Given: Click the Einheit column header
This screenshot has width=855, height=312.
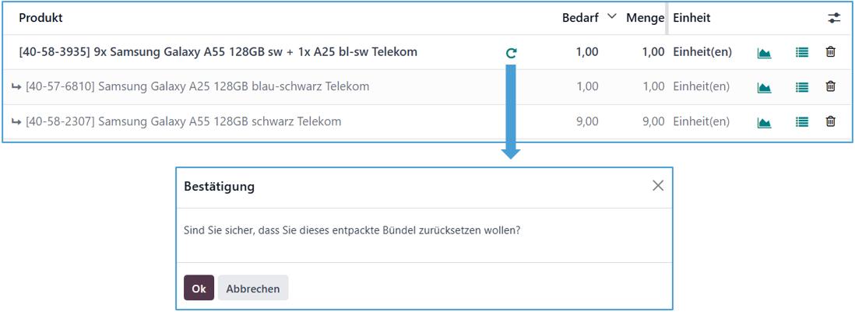Looking at the screenshot, I should point(691,18).
